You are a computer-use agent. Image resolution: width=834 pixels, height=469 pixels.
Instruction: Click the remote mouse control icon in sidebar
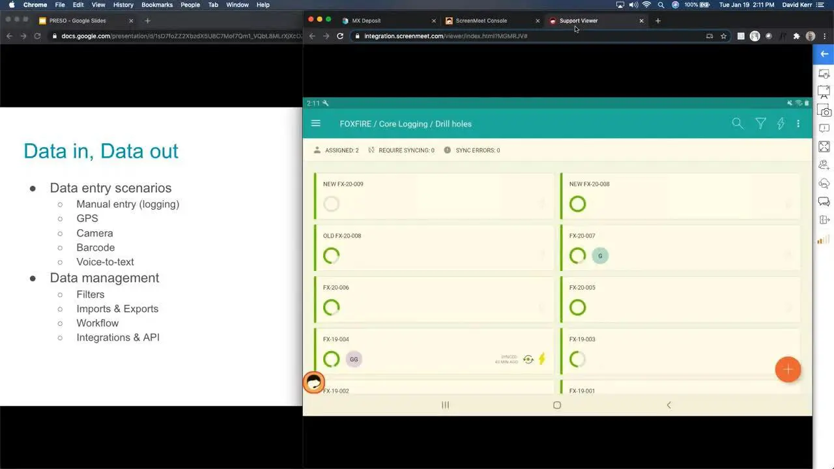tap(824, 74)
